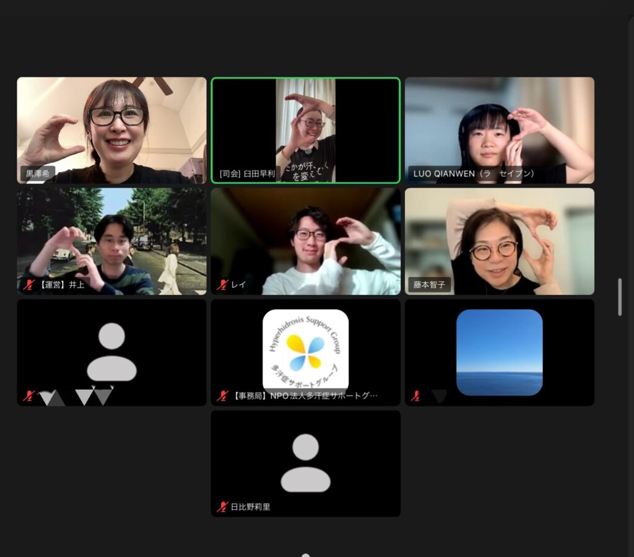Click default avatar on 日比野莉里 tile
The width and height of the screenshot is (634, 557).
point(305,463)
